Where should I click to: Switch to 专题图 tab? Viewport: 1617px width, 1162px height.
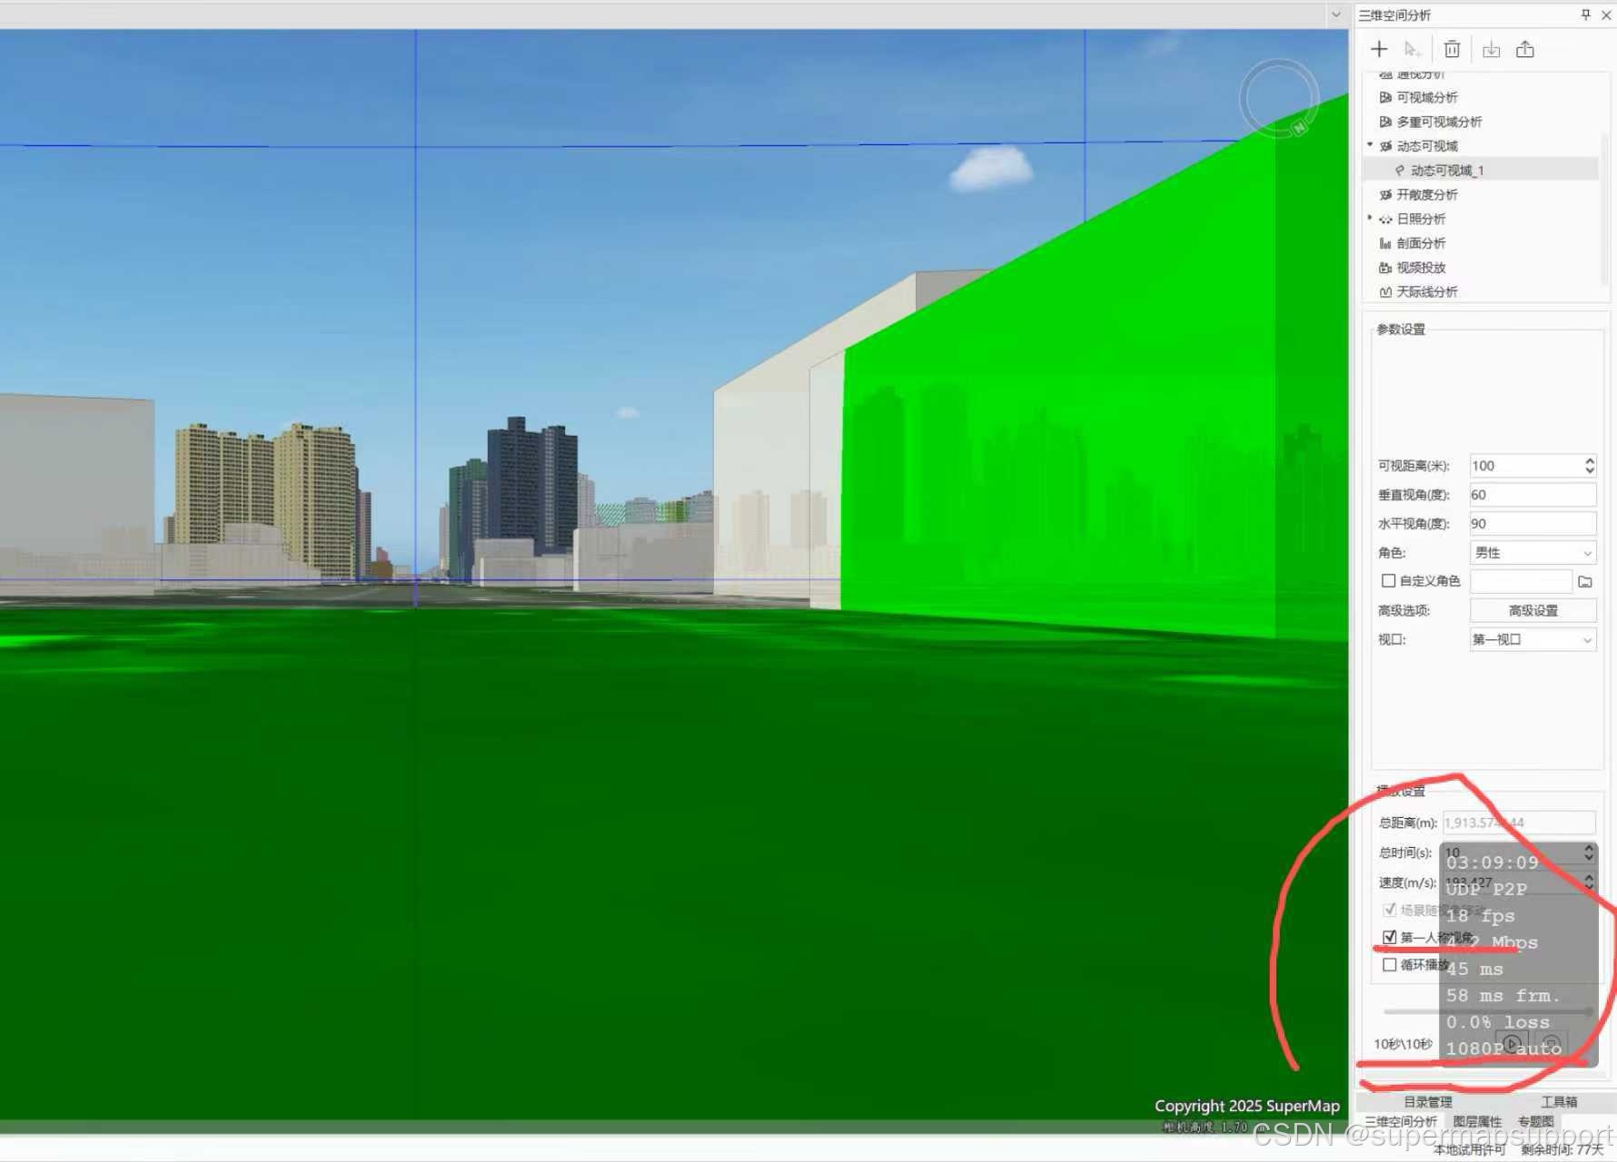coord(1536,1122)
